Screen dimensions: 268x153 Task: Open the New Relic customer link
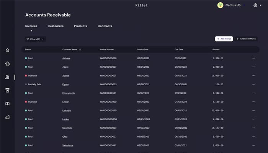click(x=67, y=128)
